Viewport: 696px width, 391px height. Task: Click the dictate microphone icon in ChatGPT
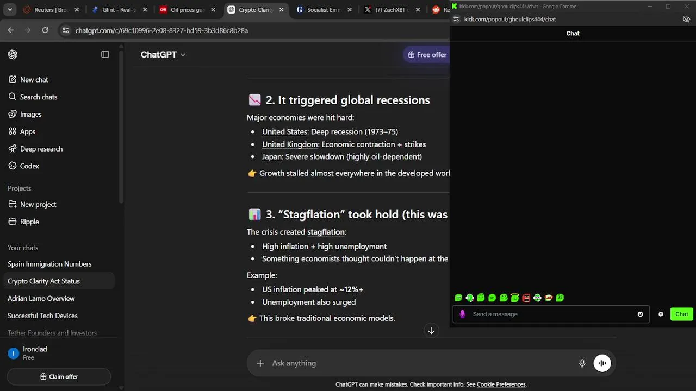pyautogui.click(x=582, y=363)
